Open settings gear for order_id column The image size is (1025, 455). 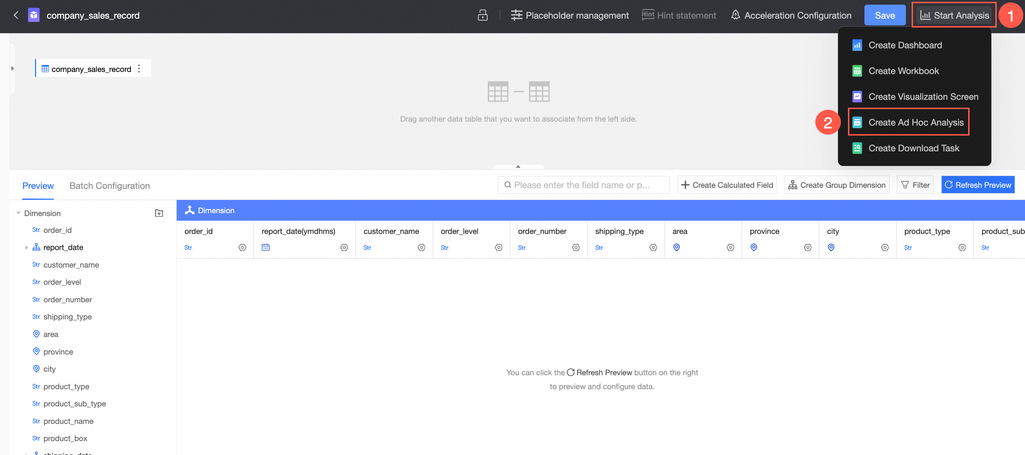point(242,248)
